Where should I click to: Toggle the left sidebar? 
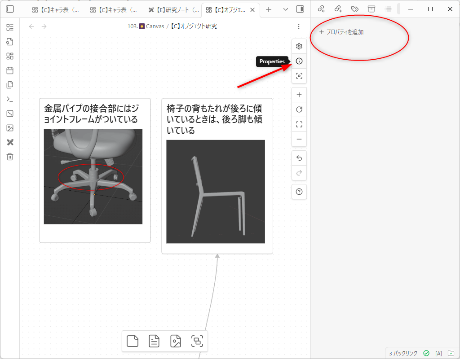pyautogui.click(x=10, y=9)
